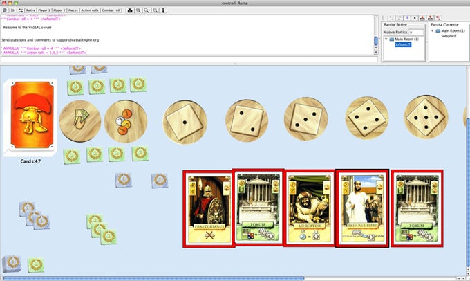
Task: Open the Pieces palette
Action: [x=73, y=10]
